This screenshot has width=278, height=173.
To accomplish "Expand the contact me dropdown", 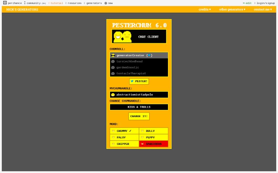I will coord(263,9).
